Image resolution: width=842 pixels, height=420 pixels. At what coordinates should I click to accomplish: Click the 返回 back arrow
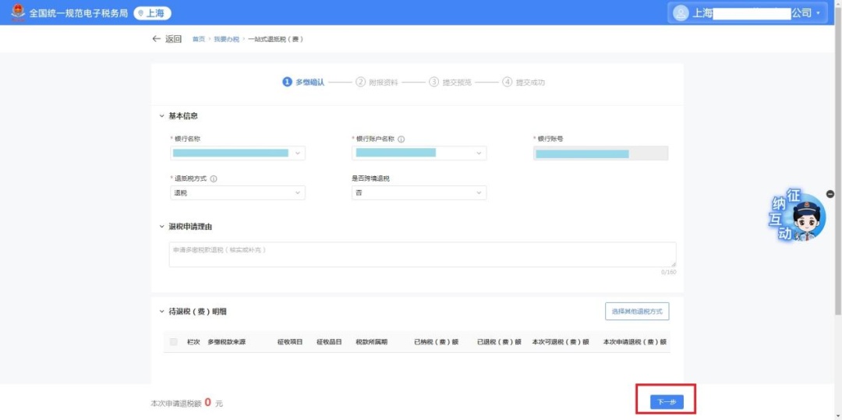pos(157,39)
